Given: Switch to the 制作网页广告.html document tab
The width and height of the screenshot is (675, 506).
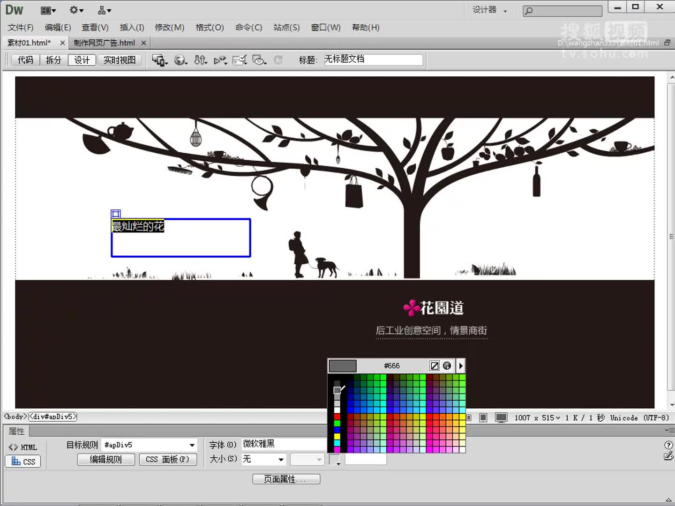Looking at the screenshot, I should pos(104,43).
